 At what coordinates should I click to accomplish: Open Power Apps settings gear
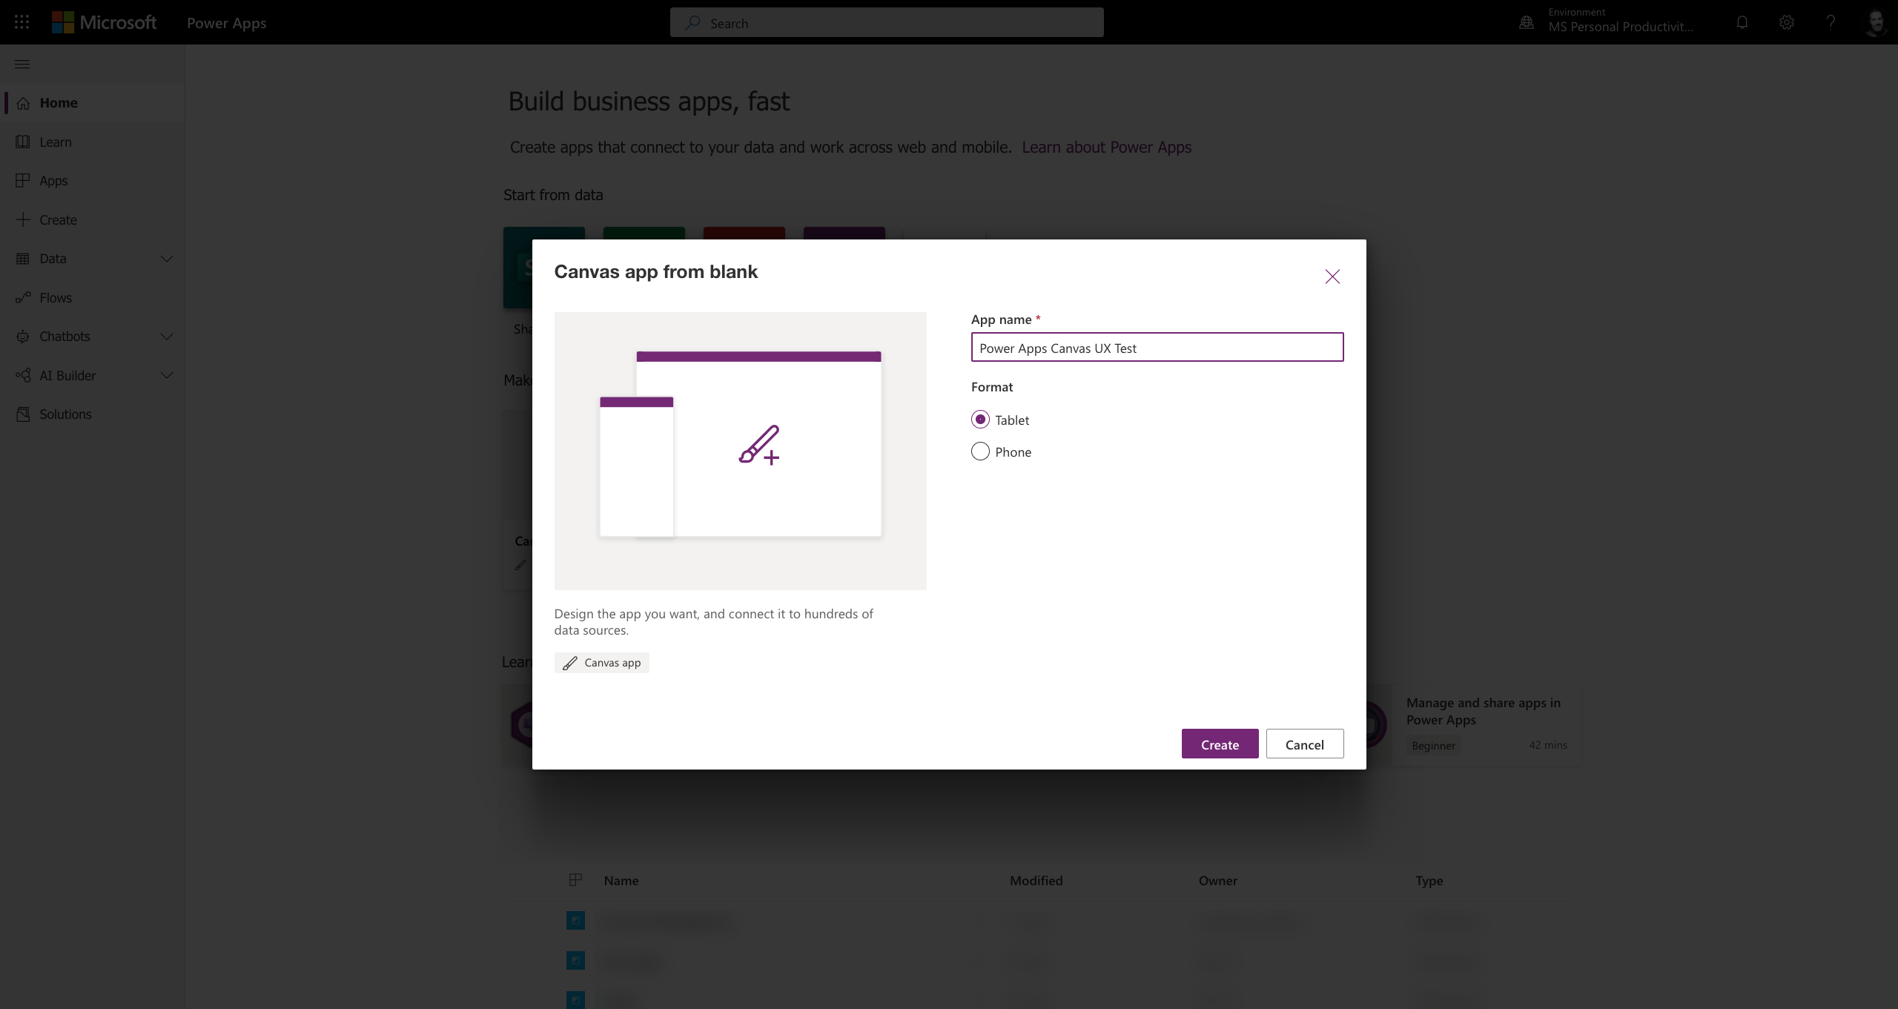pos(1786,21)
